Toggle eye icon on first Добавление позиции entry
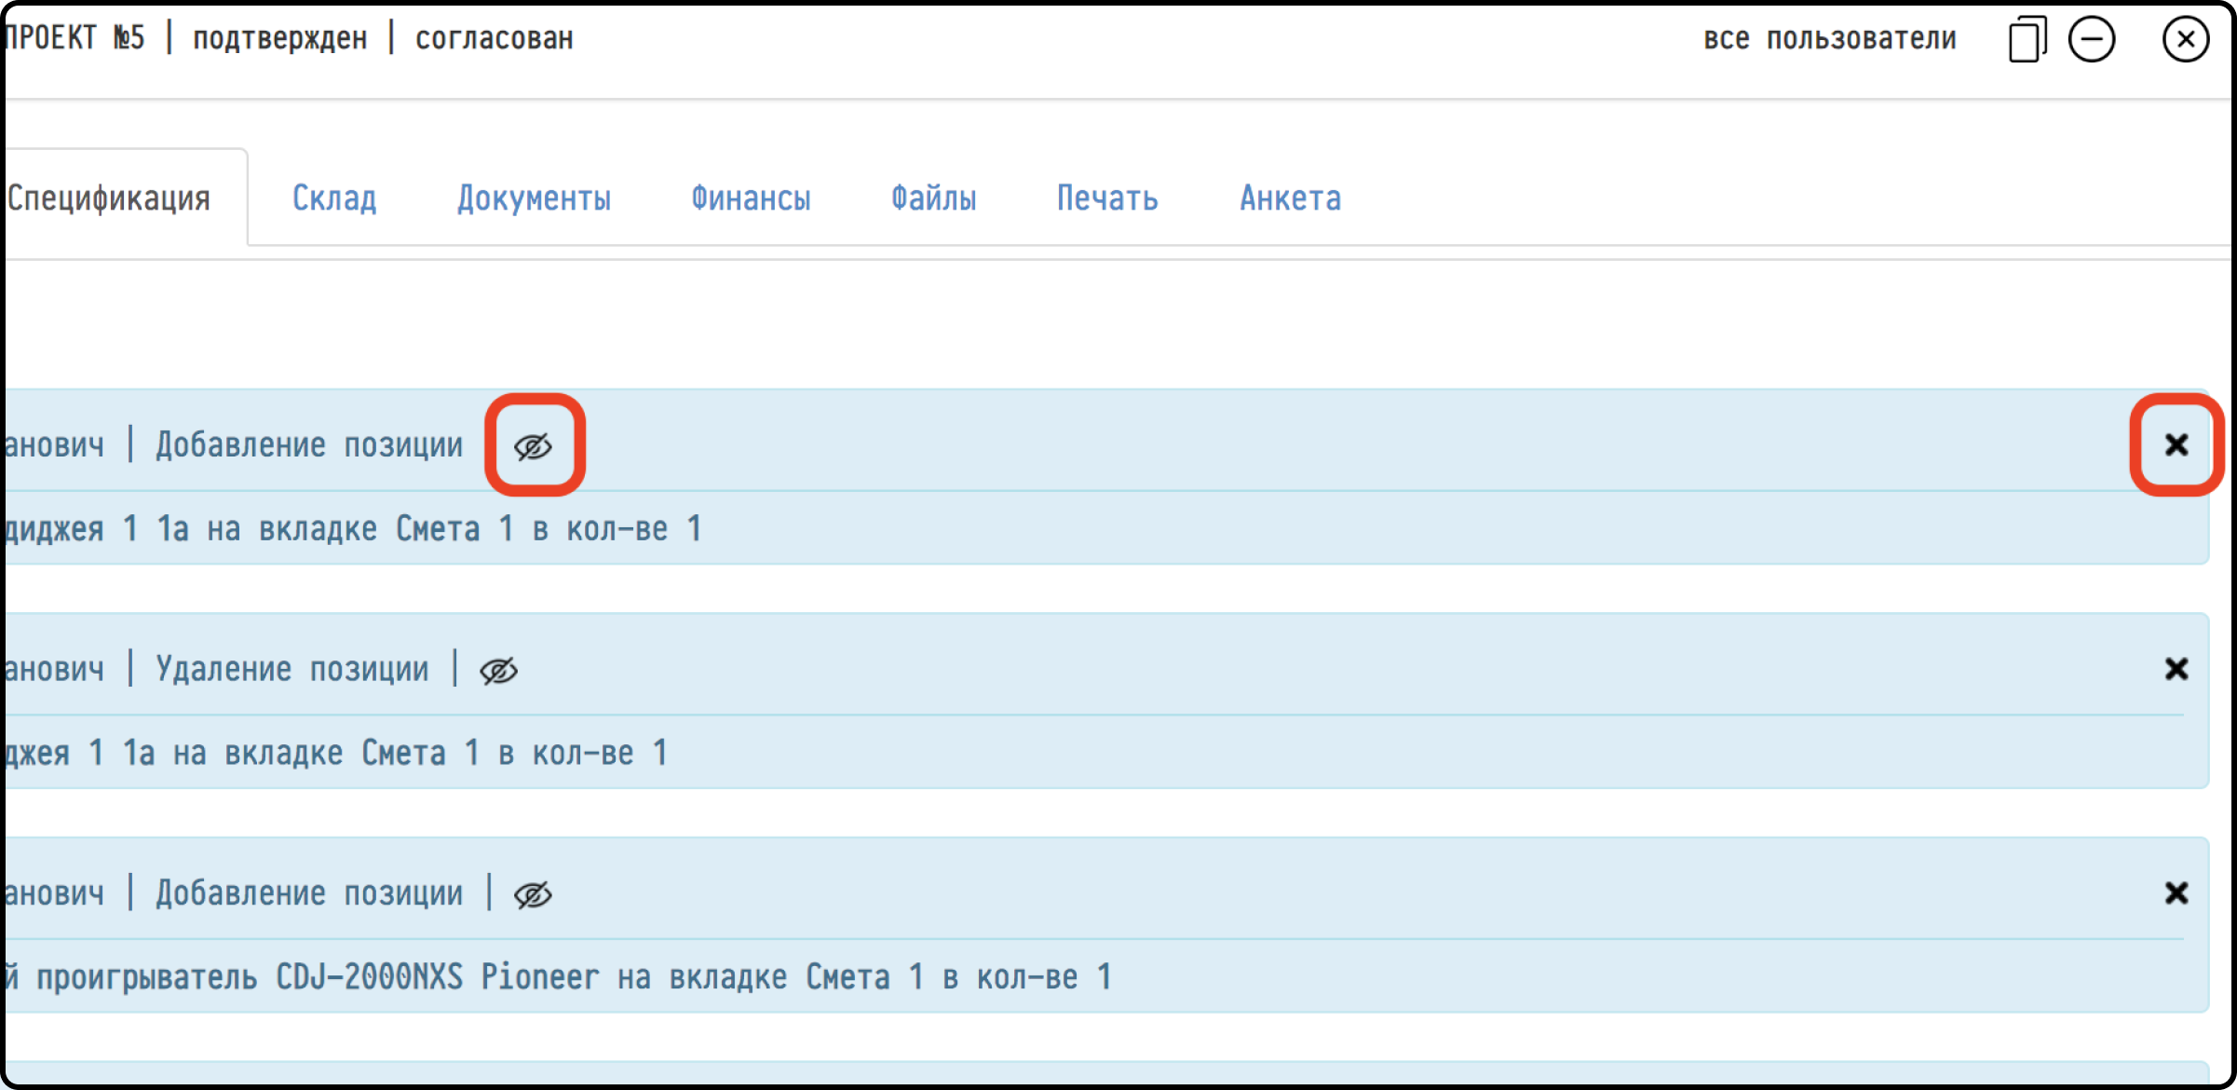This screenshot has height=1090, width=2237. [534, 446]
